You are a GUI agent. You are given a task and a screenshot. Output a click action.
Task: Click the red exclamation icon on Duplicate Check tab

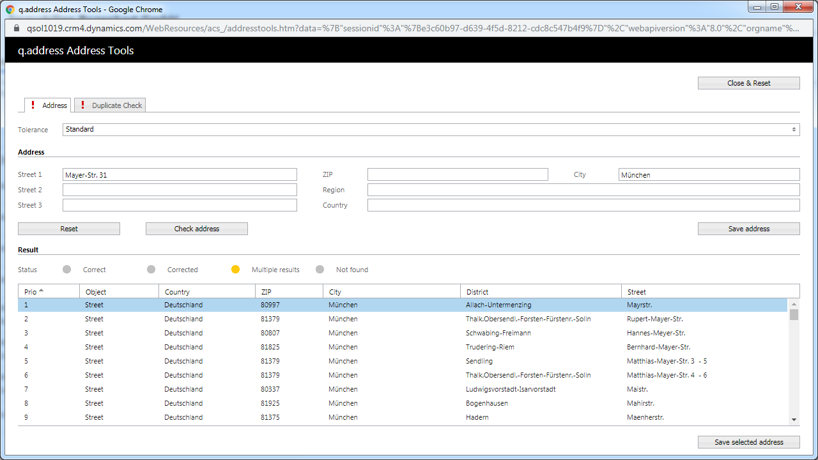click(83, 105)
